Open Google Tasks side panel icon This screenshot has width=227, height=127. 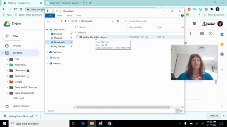(x=222, y=54)
